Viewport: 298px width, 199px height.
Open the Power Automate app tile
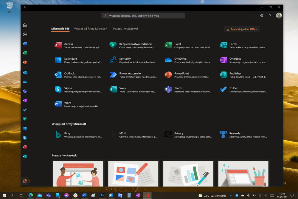[133, 75]
